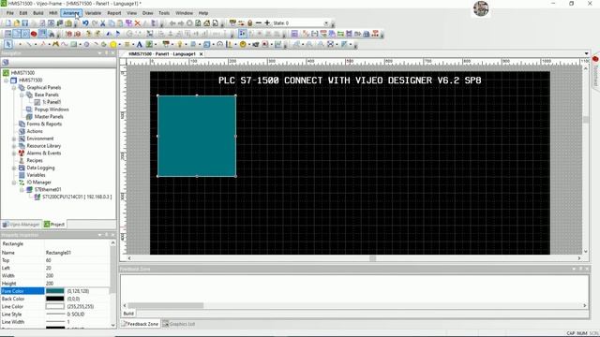Viewport: 600px width, 337px height.
Task: Select the teal rectangle on the canvas
Action: click(x=197, y=136)
